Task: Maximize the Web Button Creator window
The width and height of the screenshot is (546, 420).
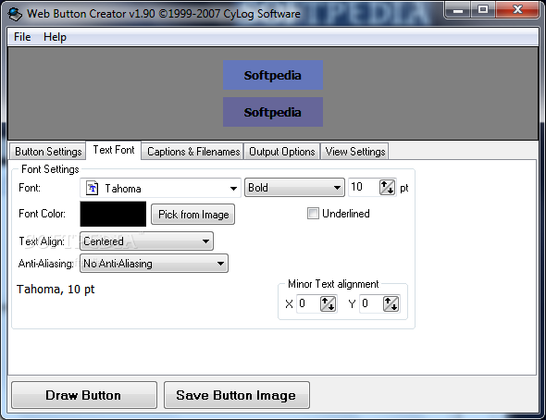Action: (x=483, y=10)
